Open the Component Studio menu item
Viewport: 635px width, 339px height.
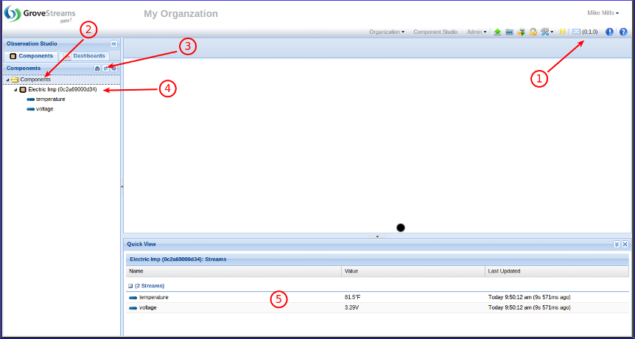[435, 32]
